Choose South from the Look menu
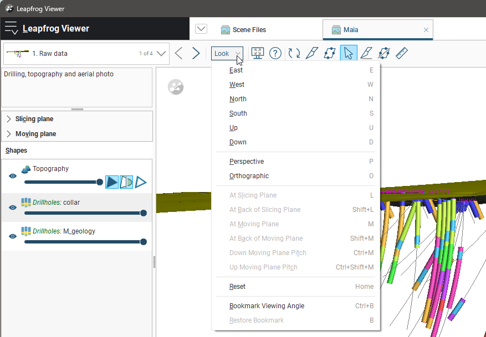Viewport: 486px width, 337px height. (296, 113)
